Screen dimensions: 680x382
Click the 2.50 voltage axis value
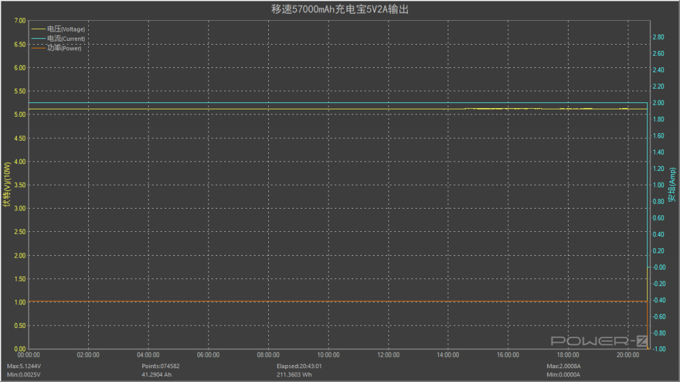coord(20,231)
